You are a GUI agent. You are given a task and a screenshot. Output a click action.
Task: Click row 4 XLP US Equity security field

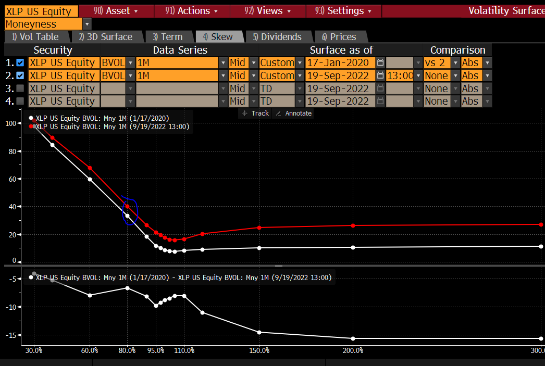coord(64,101)
